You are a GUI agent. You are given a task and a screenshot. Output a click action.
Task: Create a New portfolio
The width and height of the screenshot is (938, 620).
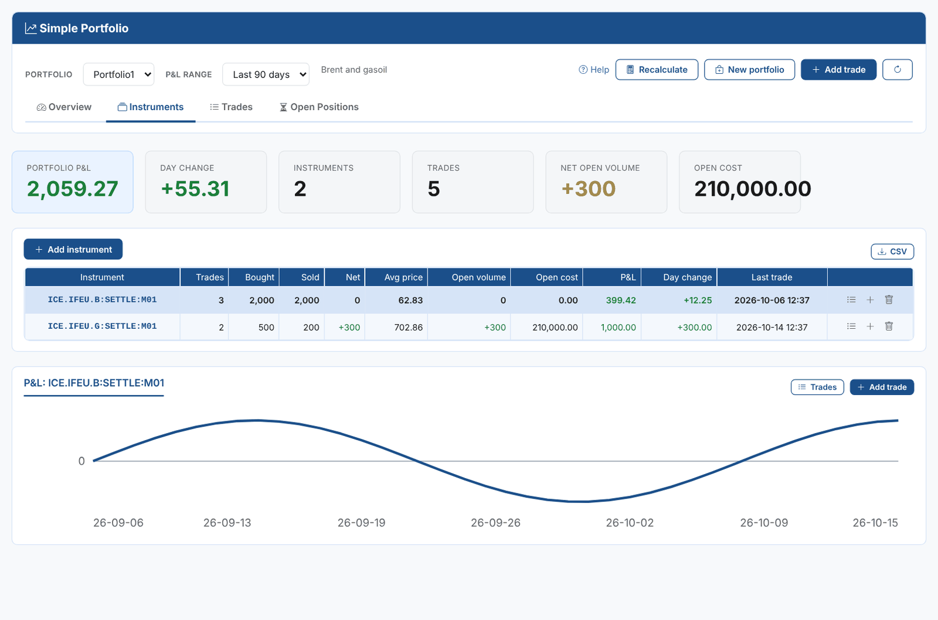click(749, 70)
